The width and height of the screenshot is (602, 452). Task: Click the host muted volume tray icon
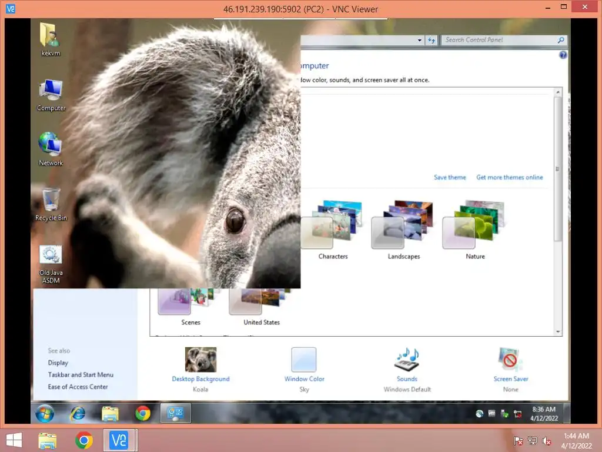pos(546,441)
